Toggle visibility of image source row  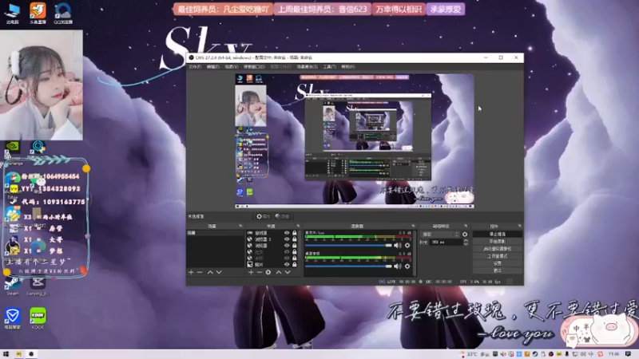click(287, 265)
